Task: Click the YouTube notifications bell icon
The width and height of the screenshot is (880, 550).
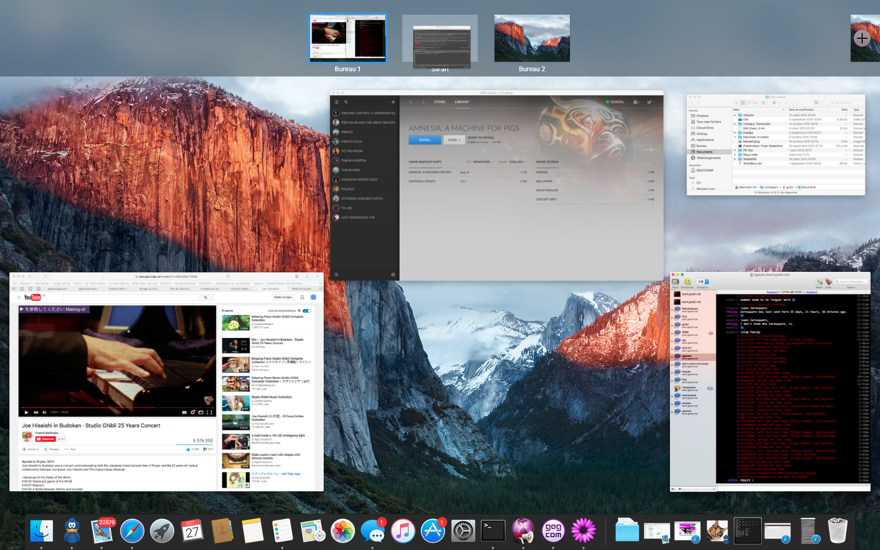Action: 302,297
